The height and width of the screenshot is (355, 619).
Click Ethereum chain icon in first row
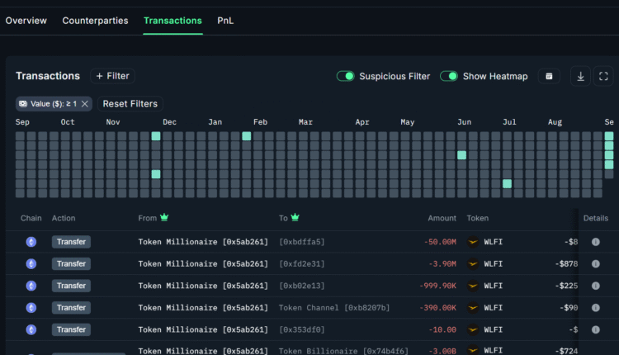click(x=31, y=242)
